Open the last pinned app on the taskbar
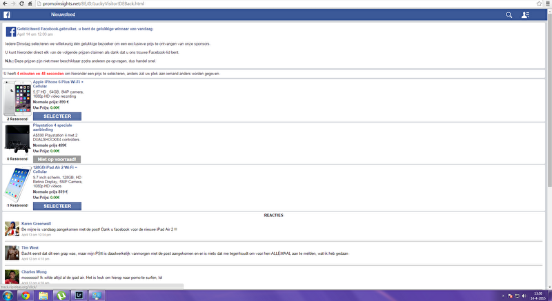This screenshot has height=301, width=552. [97, 295]
